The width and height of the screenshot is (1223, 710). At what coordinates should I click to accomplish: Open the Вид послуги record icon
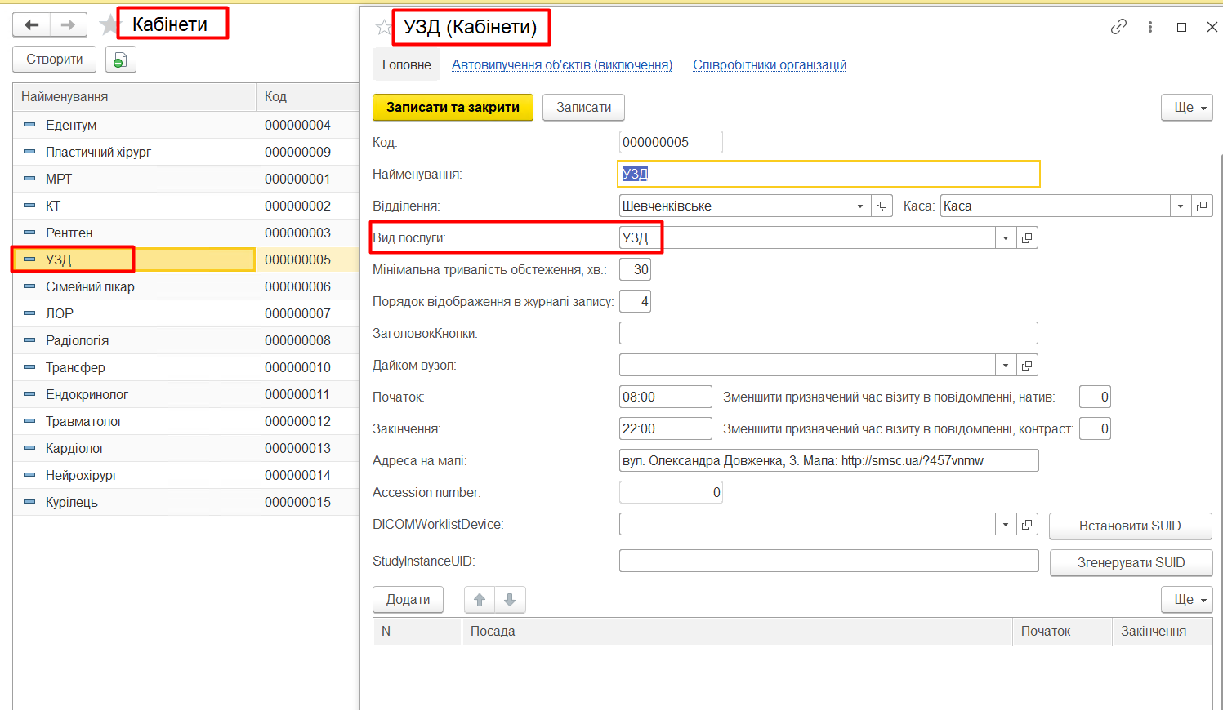[1027, 238]
